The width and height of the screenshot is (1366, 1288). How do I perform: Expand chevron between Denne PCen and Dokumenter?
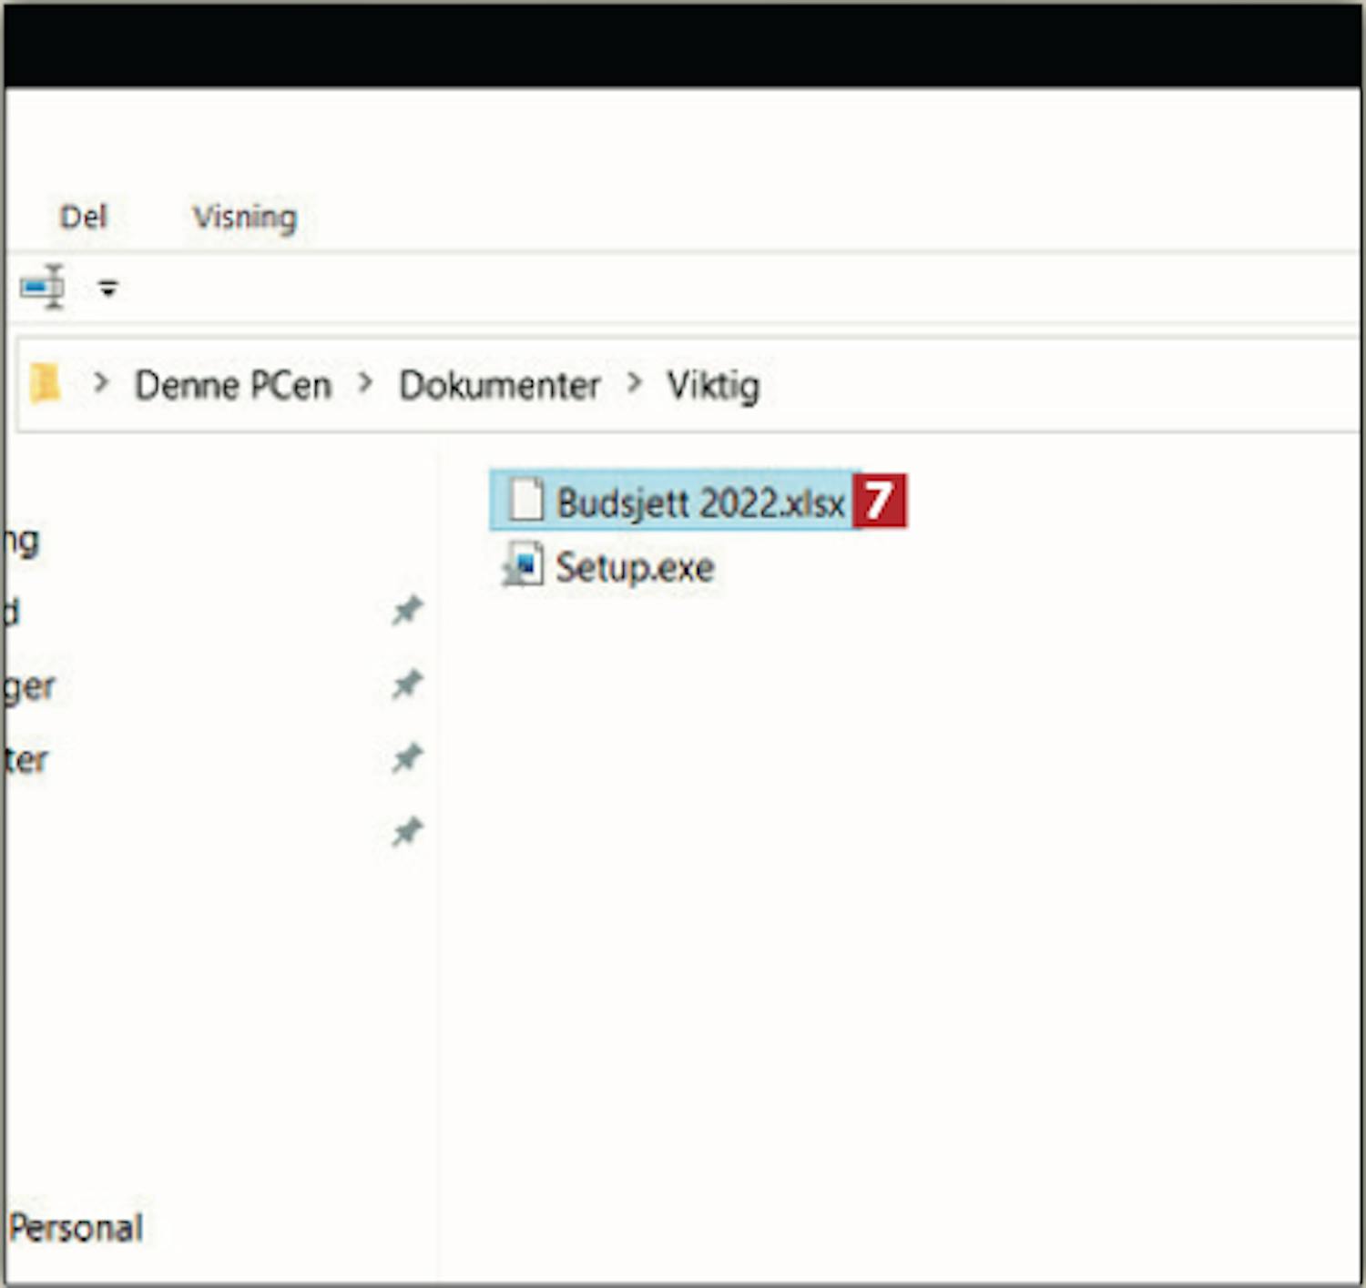click(365, 384)
